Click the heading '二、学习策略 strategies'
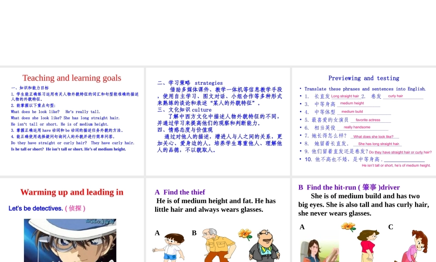Image resolution: width=436 pixels, height=262 pixels. tap(190, 83)
